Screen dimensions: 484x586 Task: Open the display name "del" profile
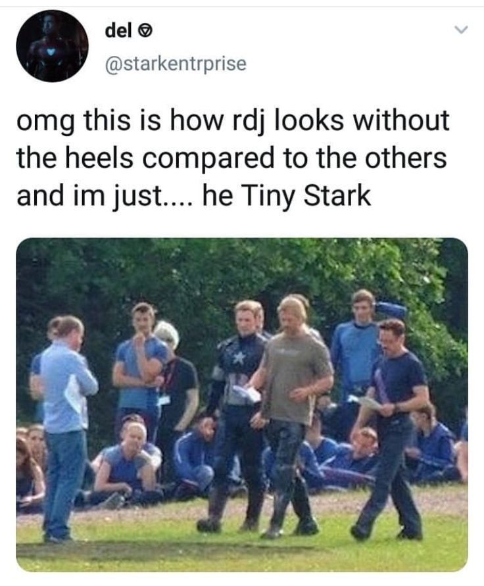pos(118,31)
